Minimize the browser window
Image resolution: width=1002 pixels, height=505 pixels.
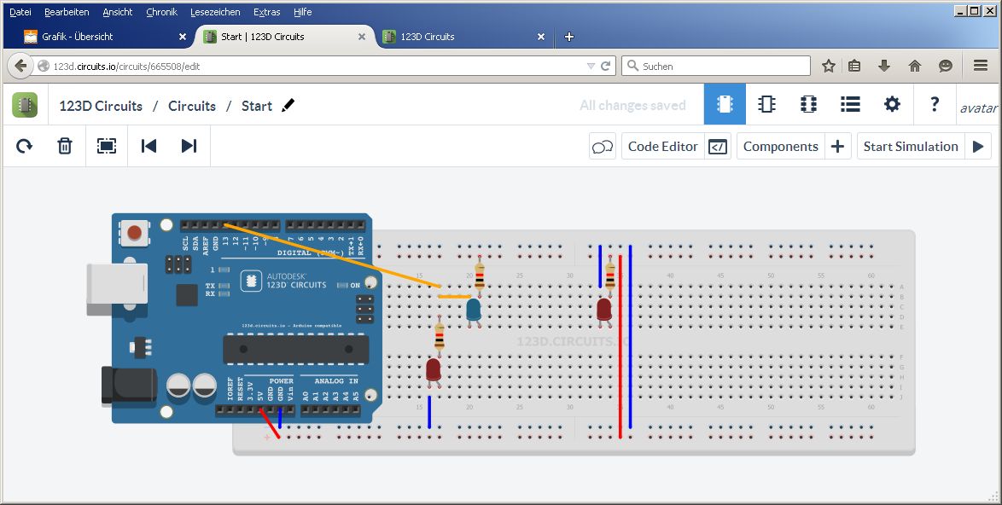point(960,10)
